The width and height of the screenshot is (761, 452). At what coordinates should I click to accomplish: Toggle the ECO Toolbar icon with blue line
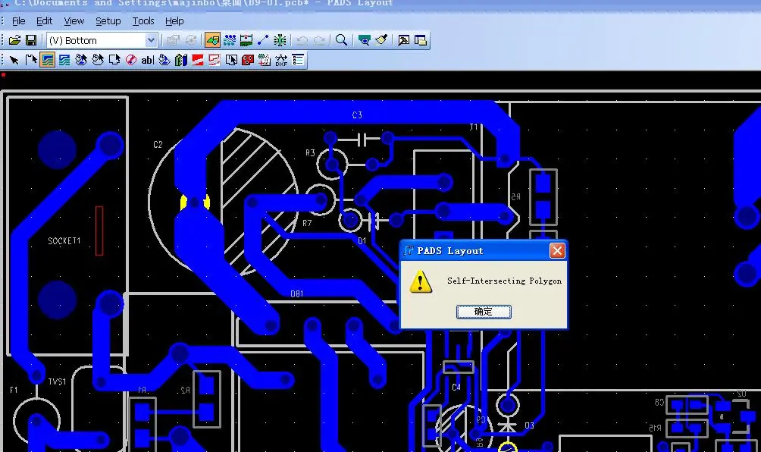[x=263, y=40]
